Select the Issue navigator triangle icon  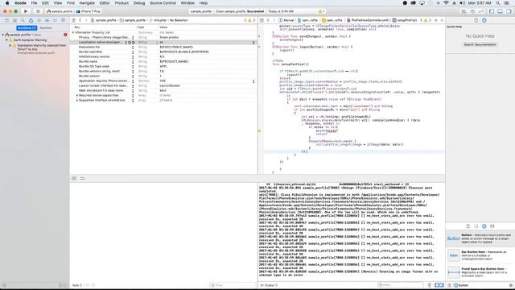click(x=31, y=20)
